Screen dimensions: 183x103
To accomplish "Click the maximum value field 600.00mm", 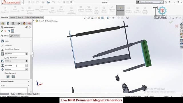I will coord(15,66).
